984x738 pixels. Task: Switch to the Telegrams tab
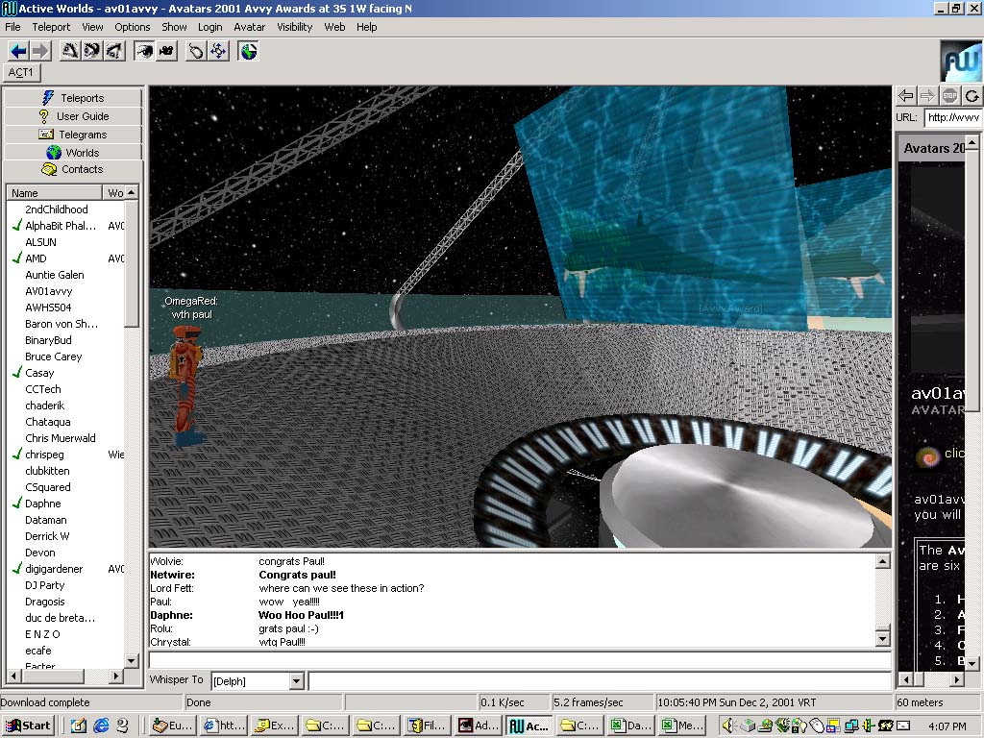click(x=73, y=135)
